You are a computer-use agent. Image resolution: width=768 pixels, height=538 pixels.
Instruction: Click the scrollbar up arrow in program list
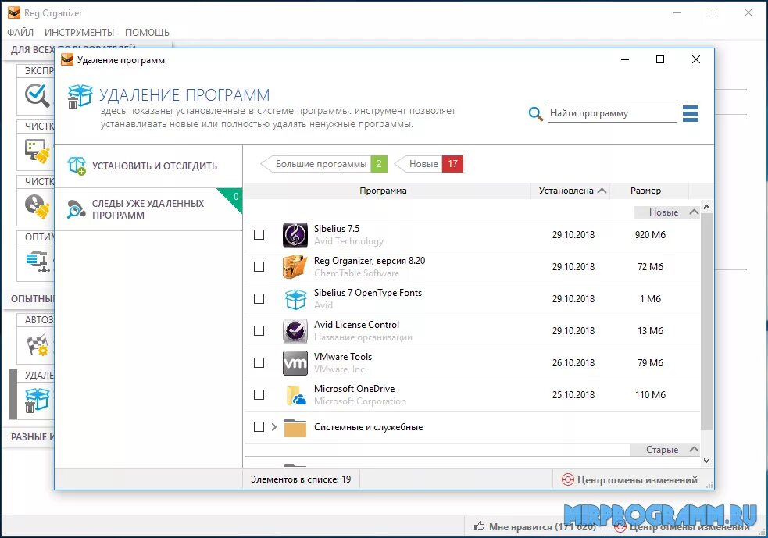(706, 207)
